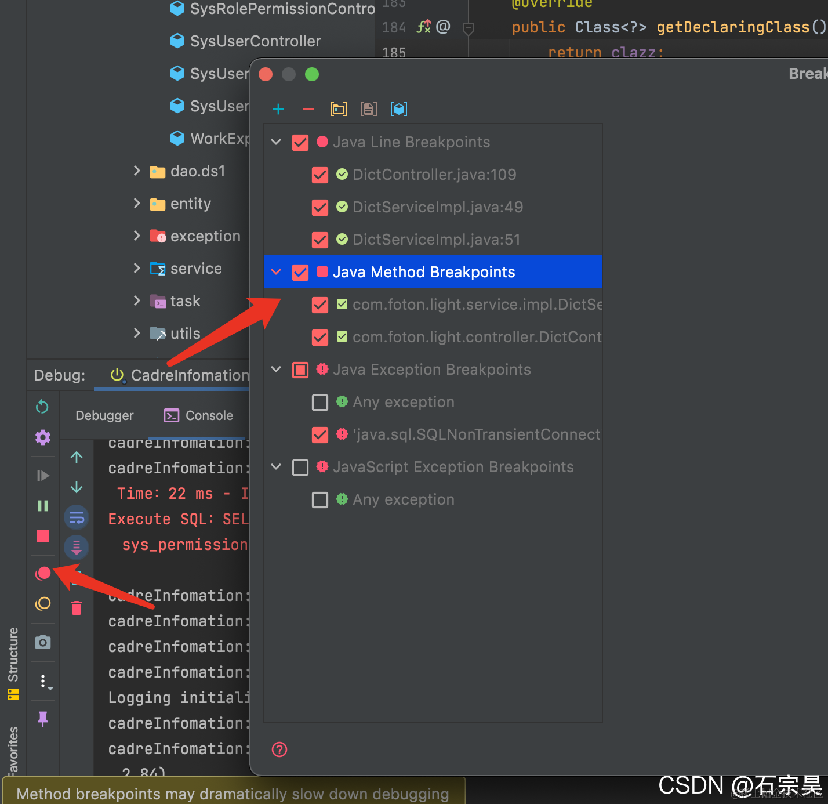The image size is (828, 804).
Task: Expand task folder in project tree
Action: tap(137, 300)
